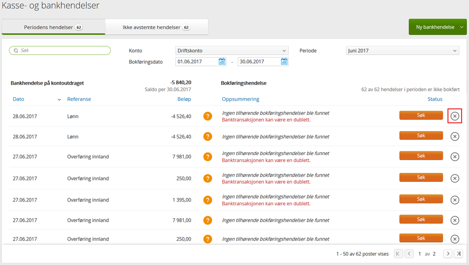Sort by the Dato column header
The height and width of the screenshot is (265, 469).
click(x=18, y=99)
